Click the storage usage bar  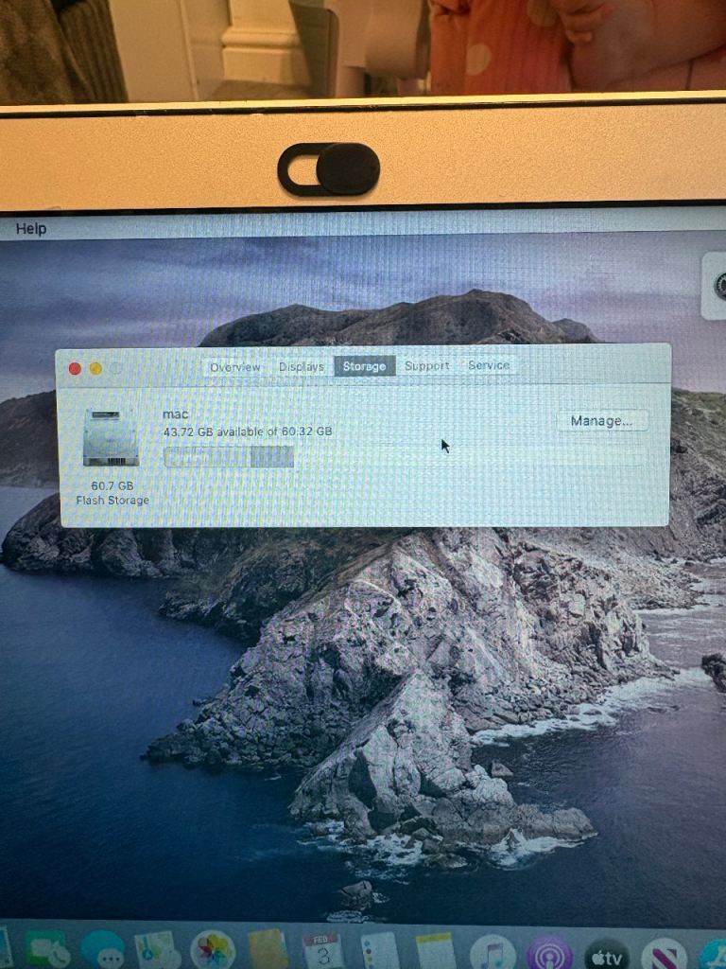point(229,457)
